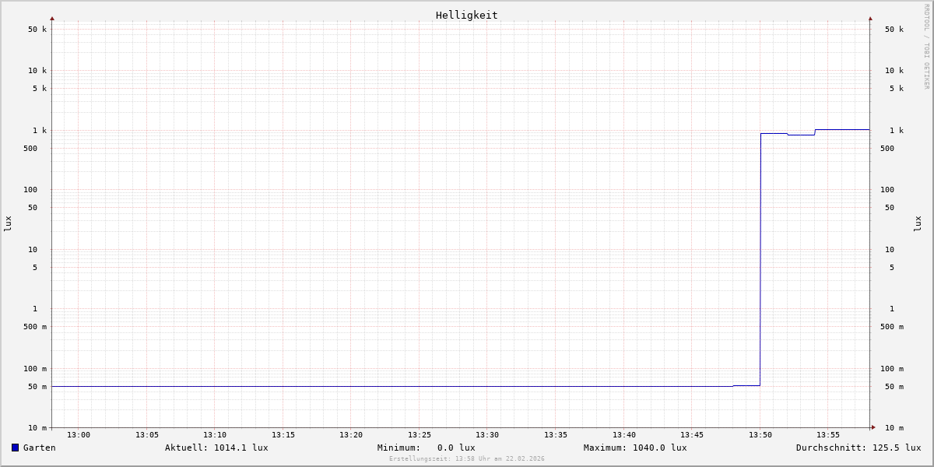934x467 pixels.
Task: Click the Helligkeit chart title
Action: click(x=467, y=15)
